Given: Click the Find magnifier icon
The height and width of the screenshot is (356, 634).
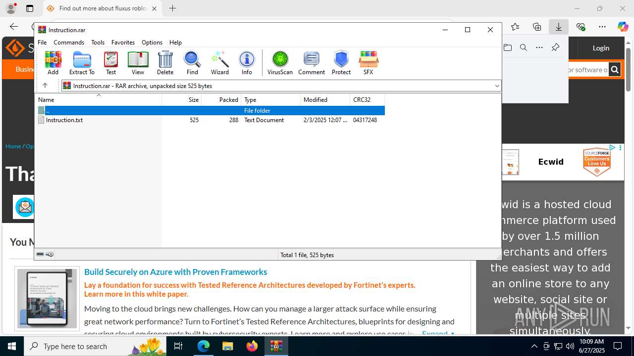Looking at the screenshot, I should click(192, 63).
